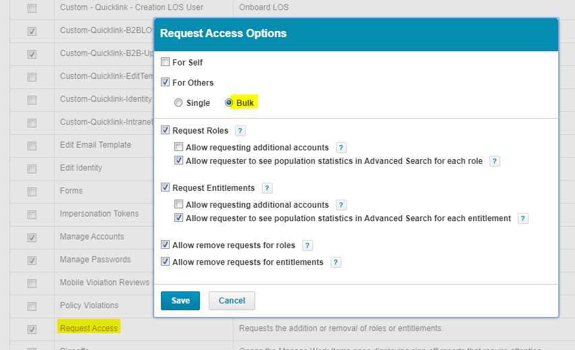Click help icon beside Request Entitlements
The height and width of the screenshot is (350, 575).
coord(267,188)
